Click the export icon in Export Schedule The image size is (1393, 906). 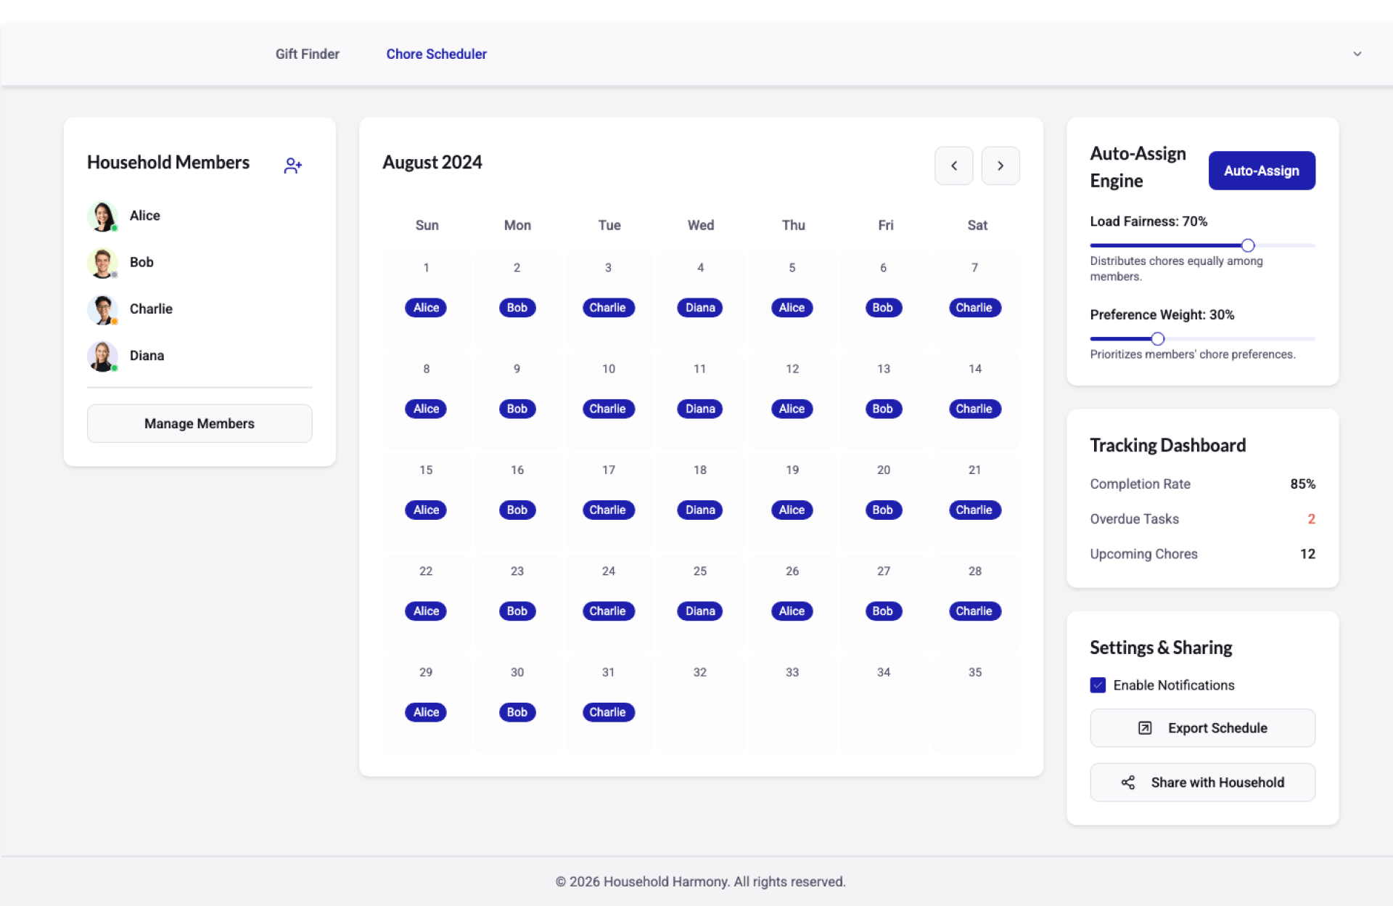tap(1144, 728)
